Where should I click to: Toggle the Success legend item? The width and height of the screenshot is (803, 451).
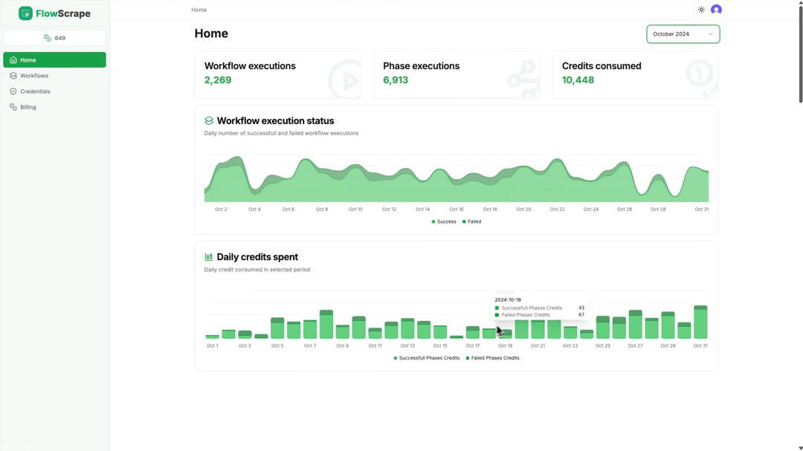point(444,221)
